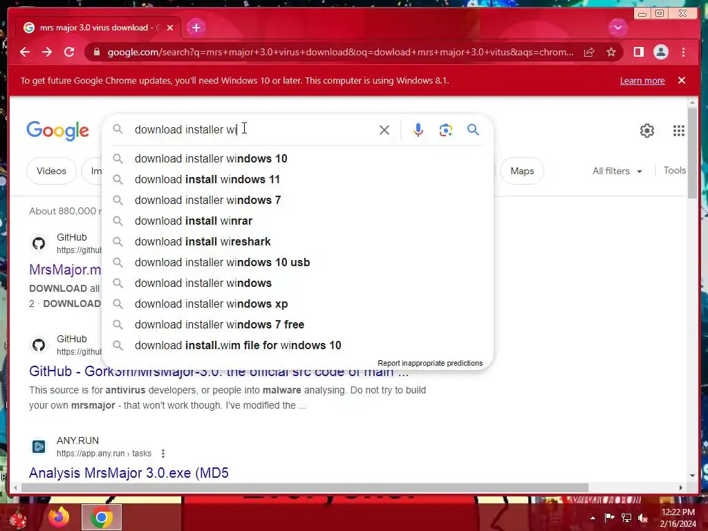Open Chrome's three-dot menu
Image resolution: width=708 pixels, height=531 pixels.
[683, 53]
